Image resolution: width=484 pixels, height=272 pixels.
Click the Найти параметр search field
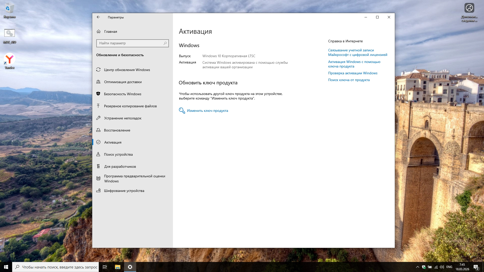coord(130,43)
